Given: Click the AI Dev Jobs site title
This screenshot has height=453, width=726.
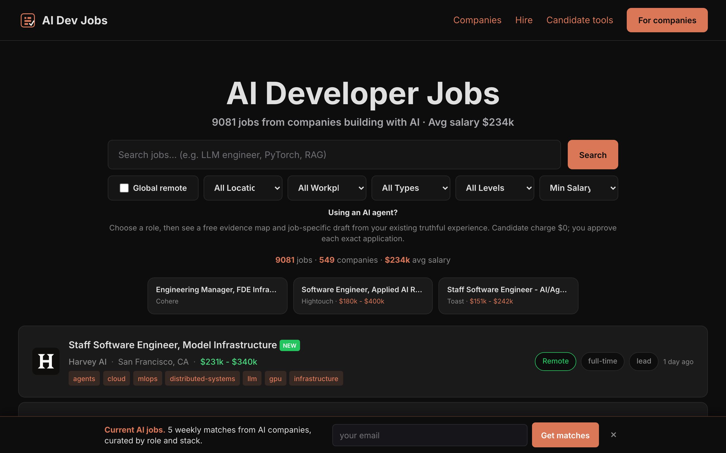Looking at the screenshot, I should click(75, 20).
